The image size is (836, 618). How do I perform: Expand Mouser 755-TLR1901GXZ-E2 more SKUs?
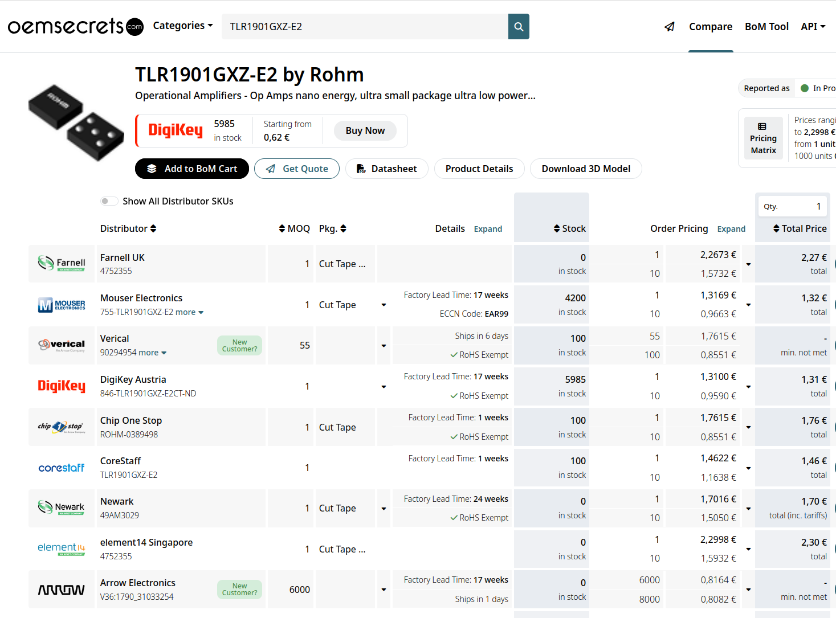pos(189,312)
